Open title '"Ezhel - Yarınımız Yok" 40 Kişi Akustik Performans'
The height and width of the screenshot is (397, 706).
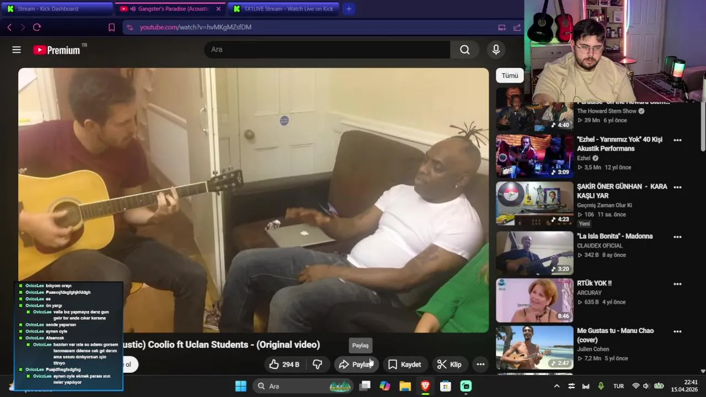pyautogui.click(x=620, y=144)
